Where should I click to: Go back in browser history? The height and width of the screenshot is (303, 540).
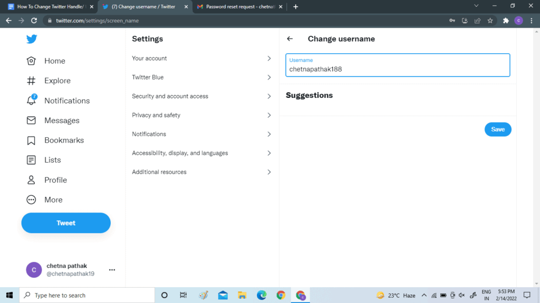[8, 21]
